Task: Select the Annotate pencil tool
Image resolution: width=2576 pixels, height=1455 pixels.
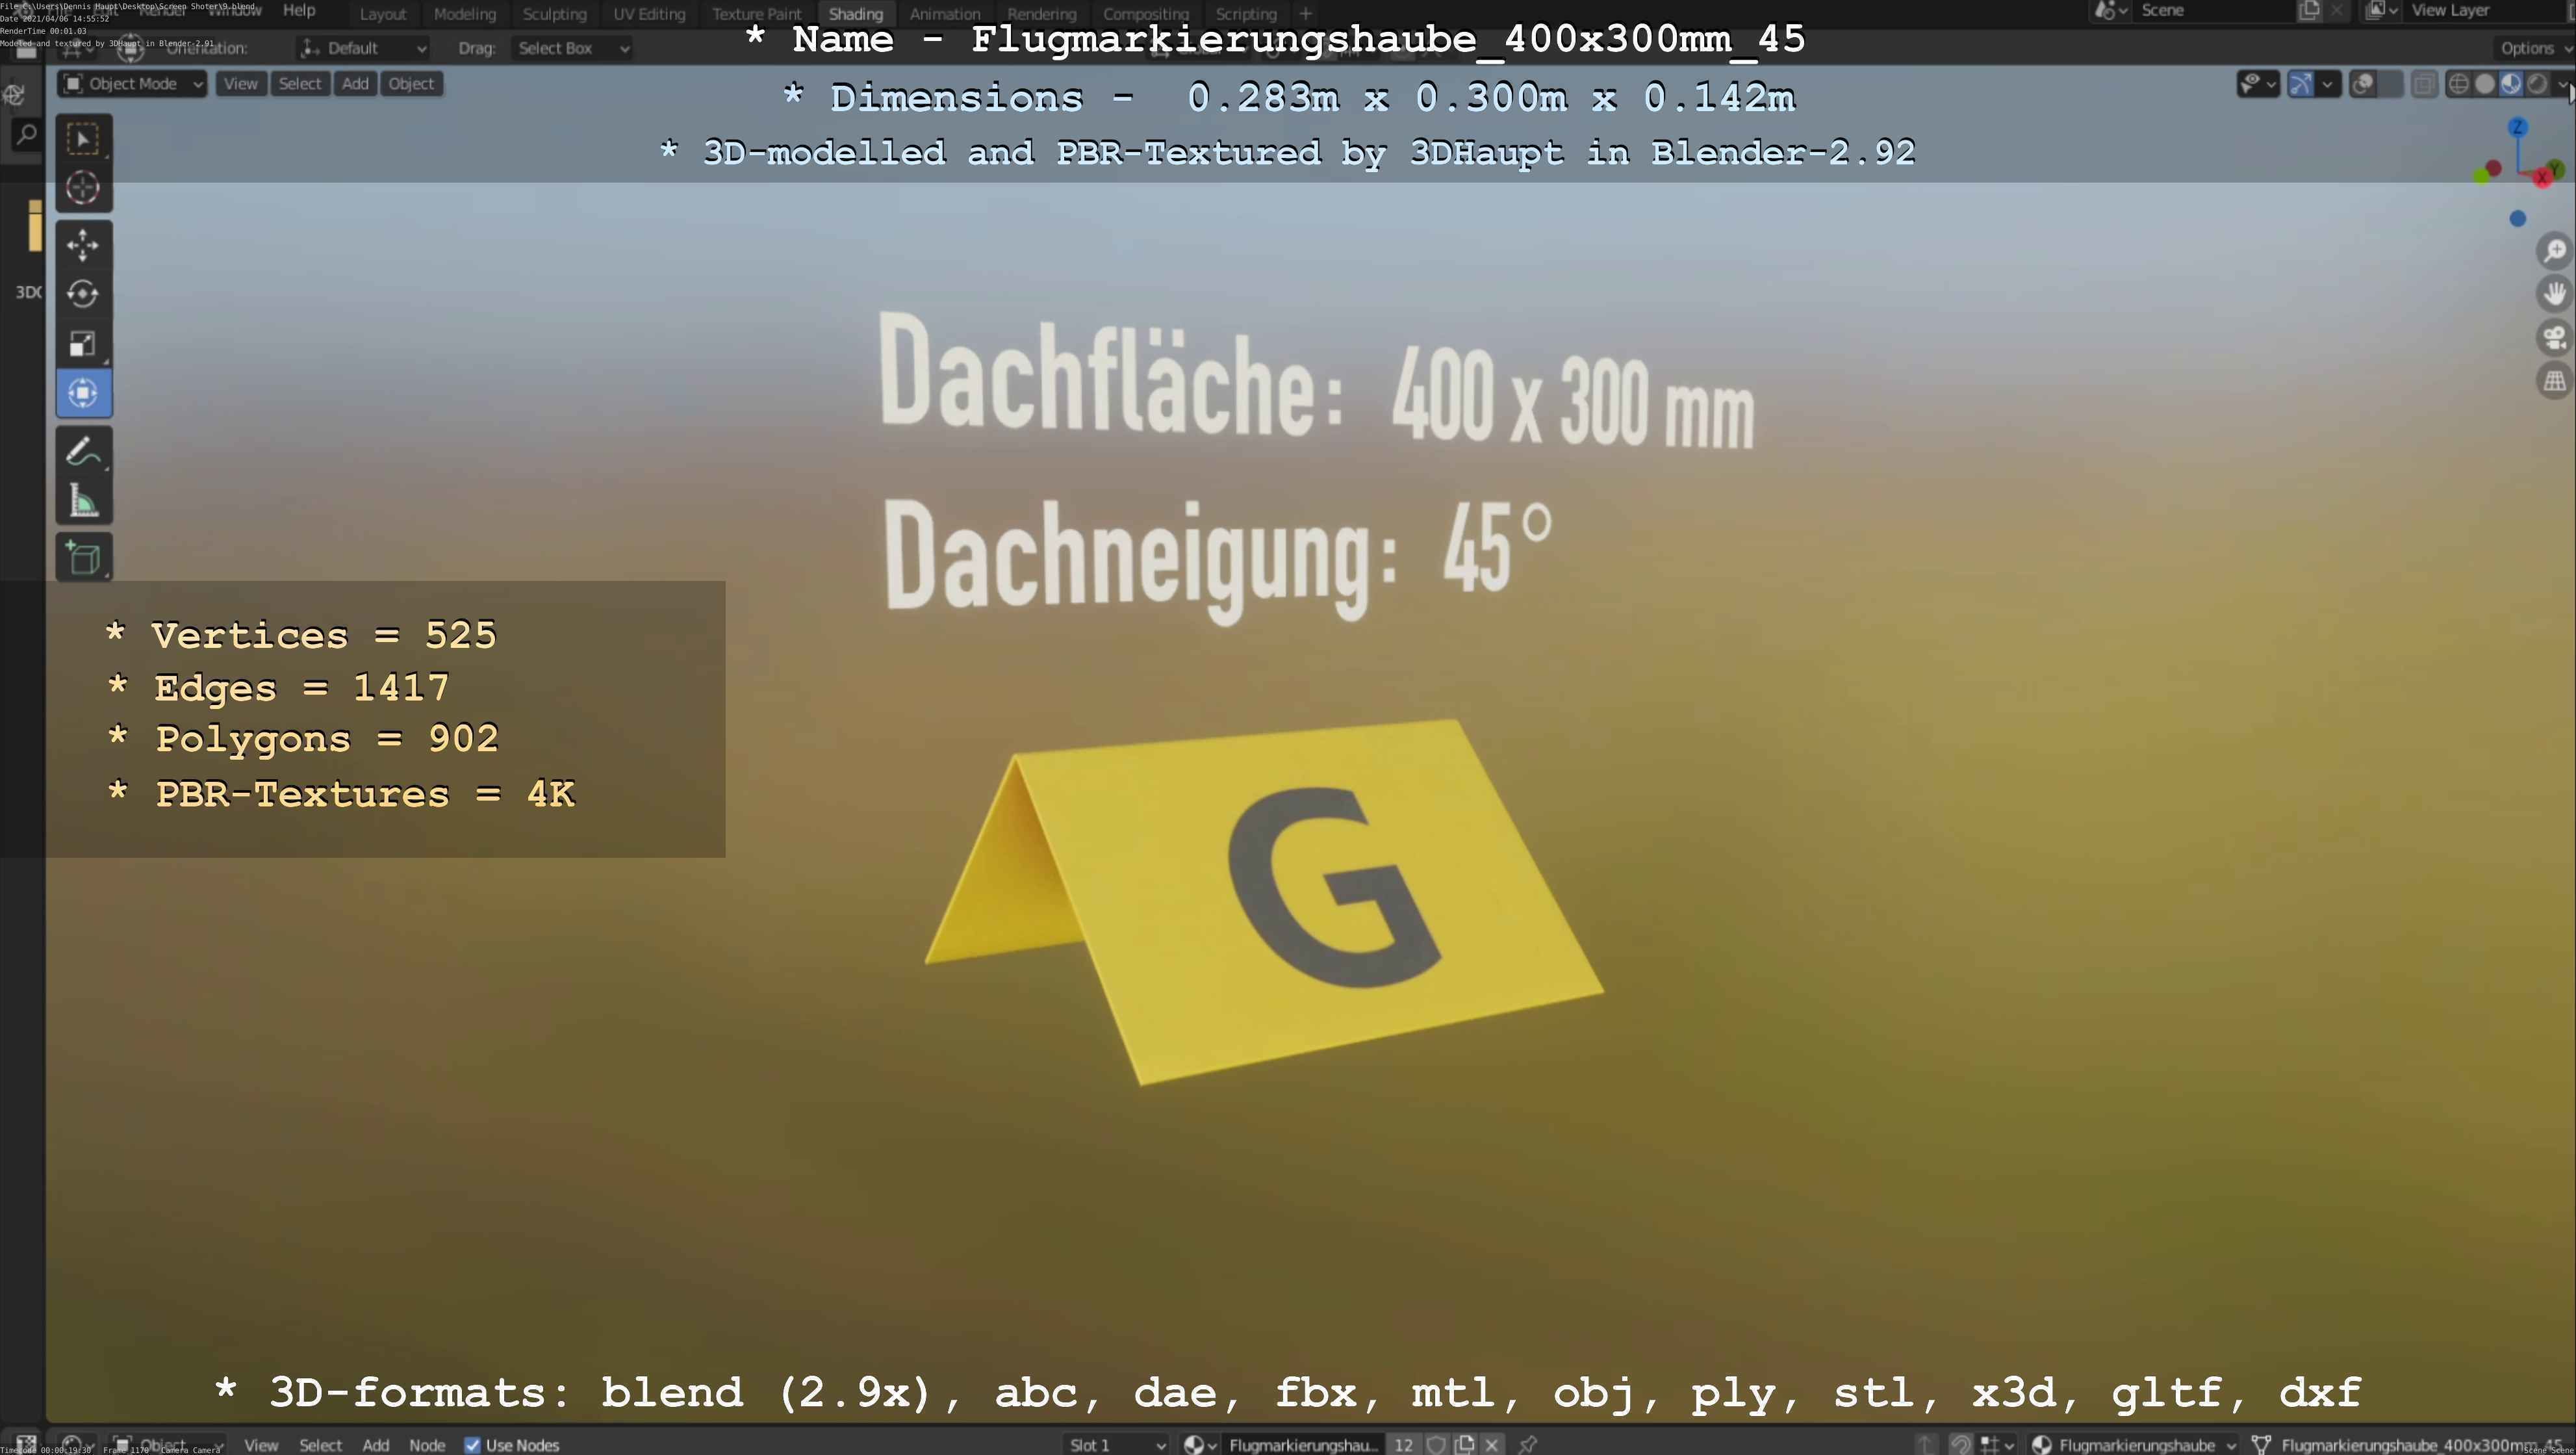Action: point(83,451)
